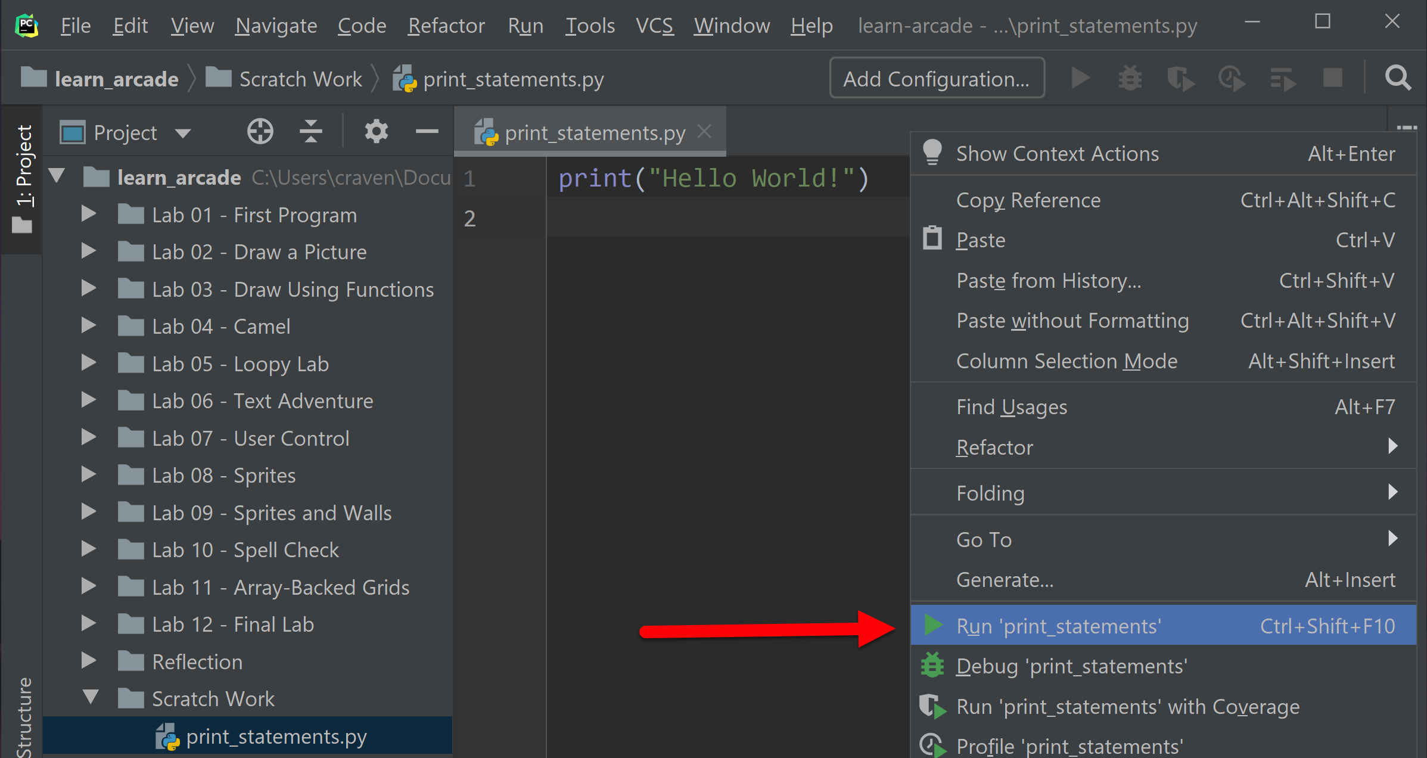
Task: Click the Profile toolbar icon
Action: click(1232, 79)
